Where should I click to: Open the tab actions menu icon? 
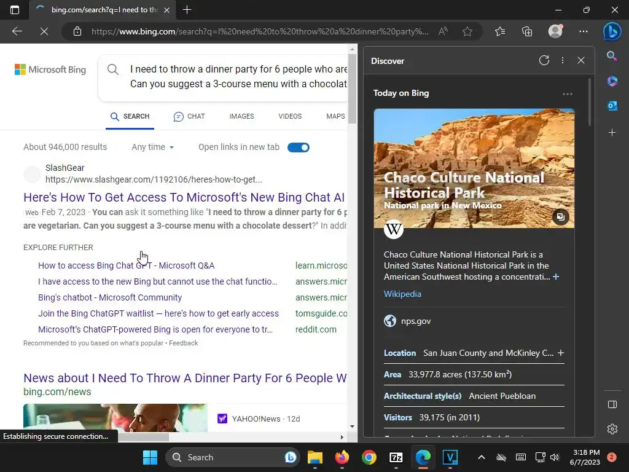15,10
